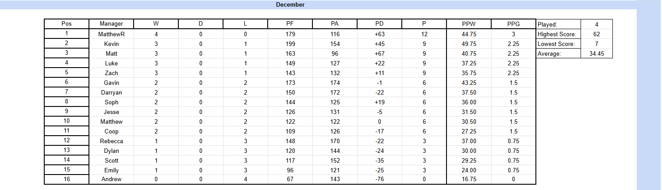The image size is (662, 190).
Task: Click Andrew's point difference -76
Action: click(379, 179)
